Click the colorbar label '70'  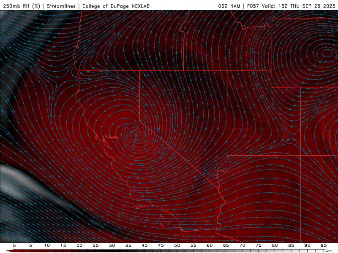click(242, 245)
